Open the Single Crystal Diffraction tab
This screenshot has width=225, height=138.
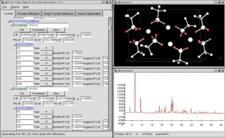[x=58, y=14]
